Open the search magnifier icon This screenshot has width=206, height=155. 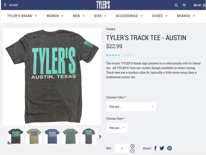(176, 5)
